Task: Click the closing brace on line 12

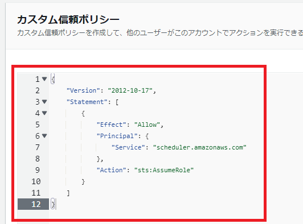Action: coord(53,204)
